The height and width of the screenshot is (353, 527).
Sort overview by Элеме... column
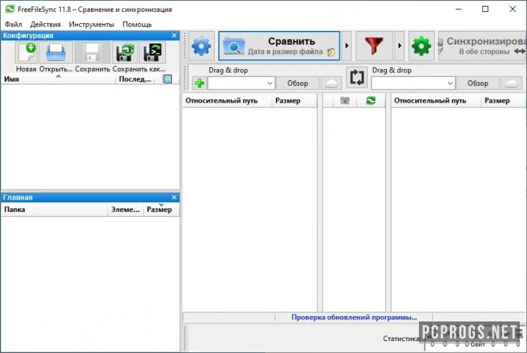[125, 209]
